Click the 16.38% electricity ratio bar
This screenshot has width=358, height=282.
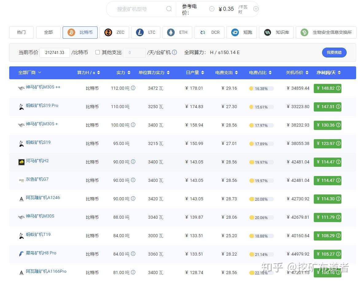click(261, 89)
